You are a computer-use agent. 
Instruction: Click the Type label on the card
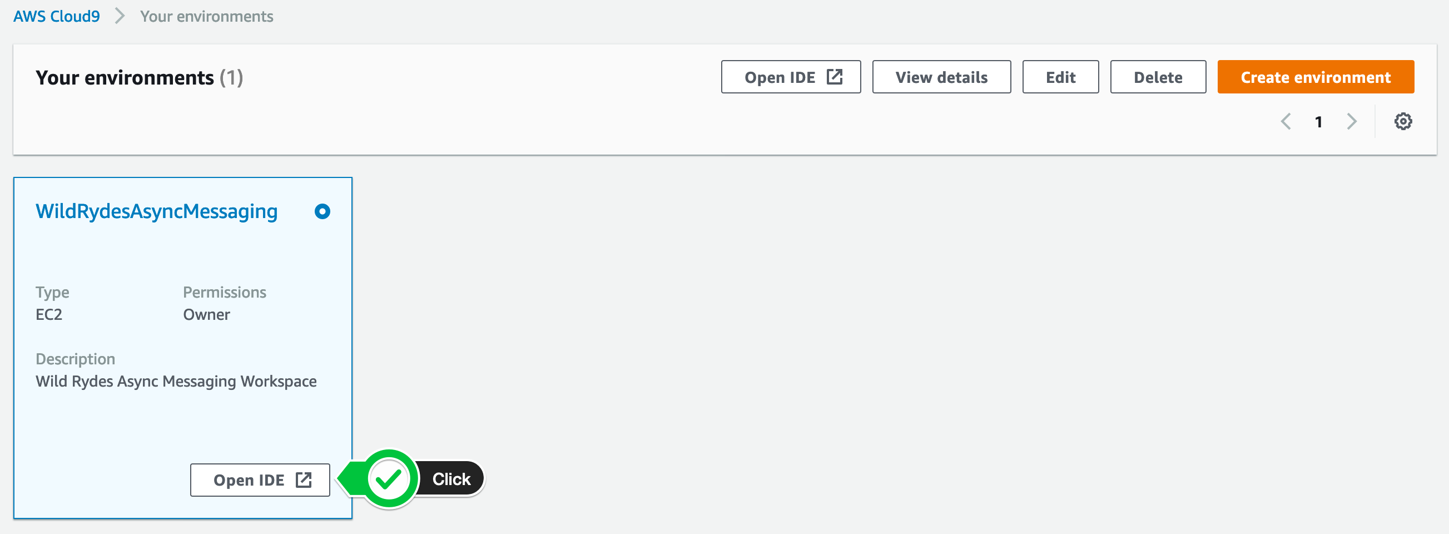(x=52, y=293)
